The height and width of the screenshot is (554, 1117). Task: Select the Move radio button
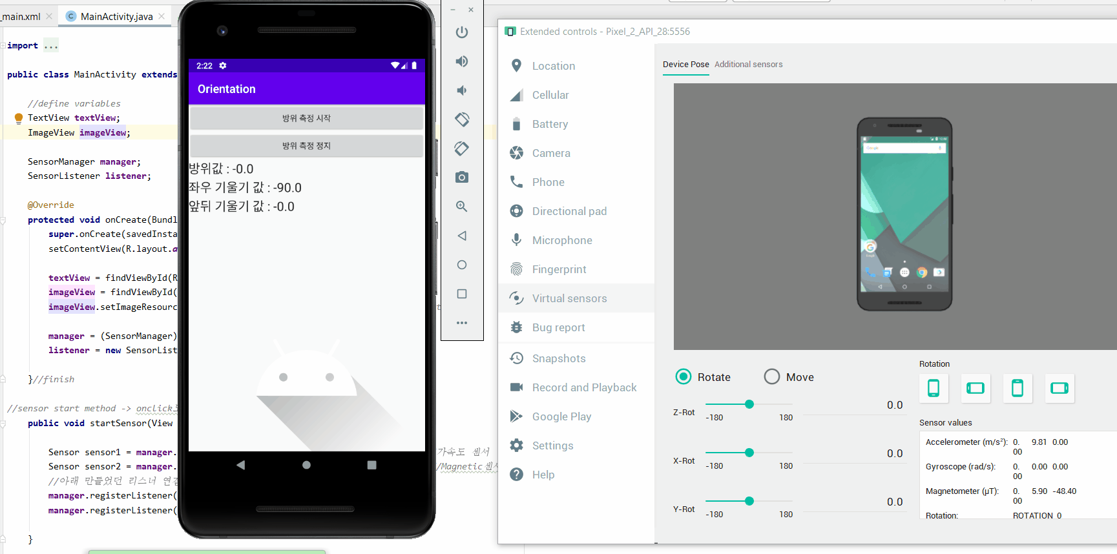coord(772,376)
